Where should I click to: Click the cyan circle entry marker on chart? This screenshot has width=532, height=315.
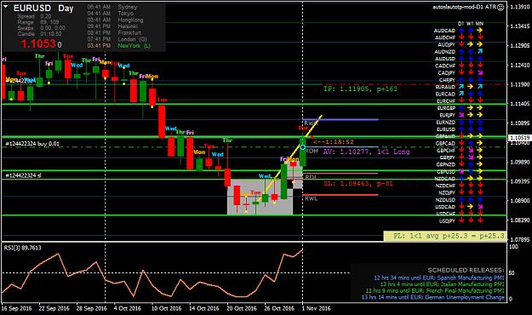(x=303, y=147)
